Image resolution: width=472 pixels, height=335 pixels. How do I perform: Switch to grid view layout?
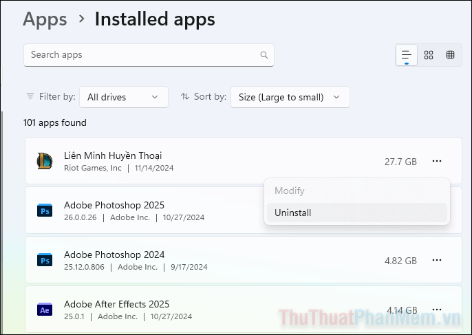(429, 55)
